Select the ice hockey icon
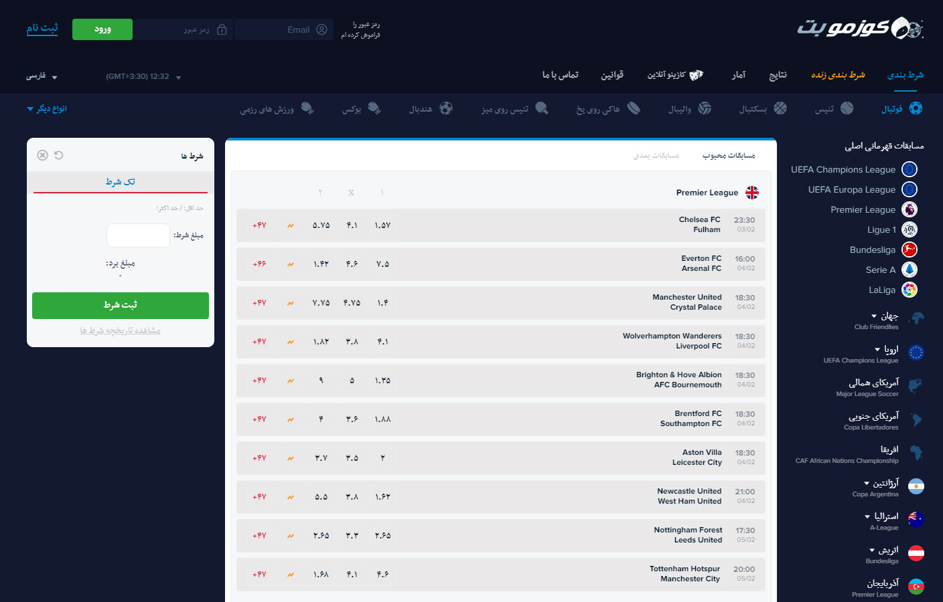This screenshot has height=602, width=943. [634, 108]
